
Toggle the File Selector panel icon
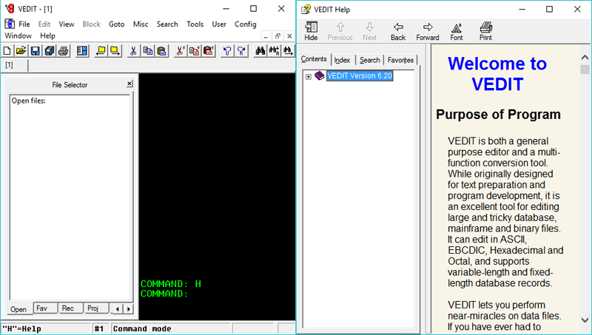pos(81,50)
